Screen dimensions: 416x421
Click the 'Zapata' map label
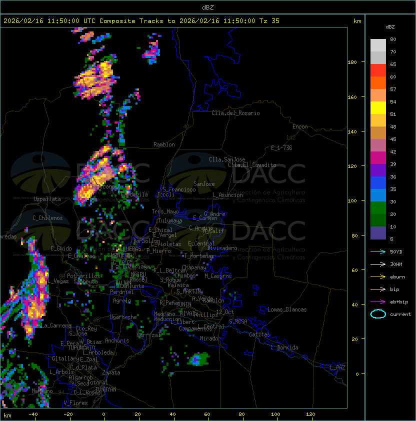point(111,372)
